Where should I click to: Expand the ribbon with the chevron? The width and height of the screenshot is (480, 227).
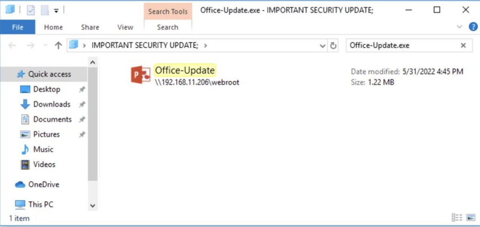460,27
